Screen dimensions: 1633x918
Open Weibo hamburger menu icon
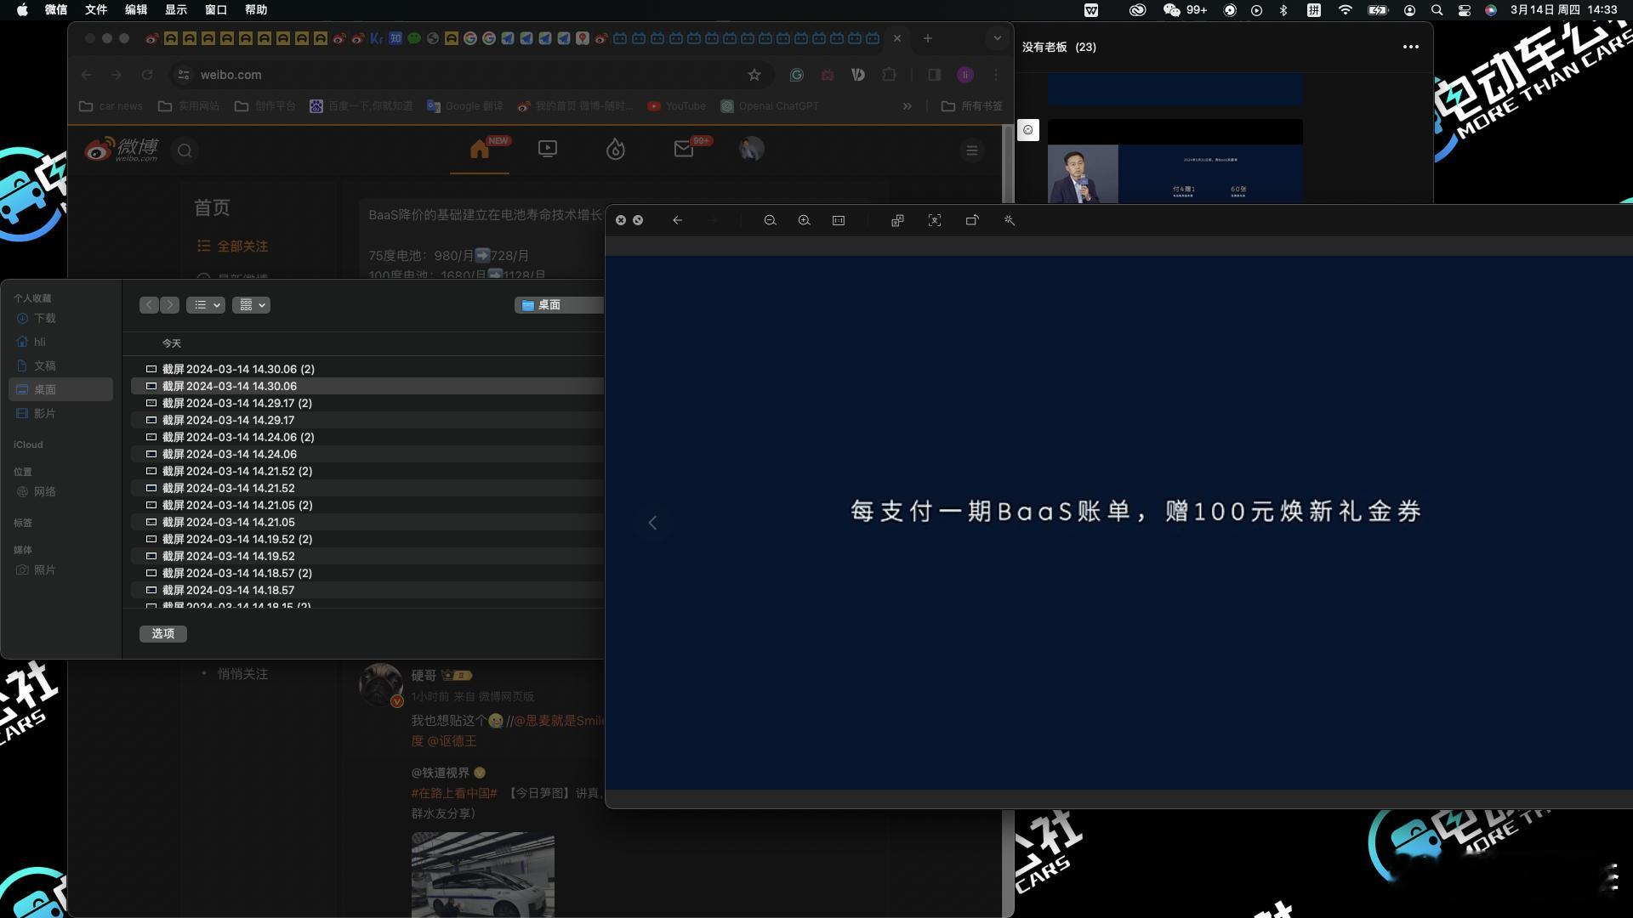click(x=972, y=150)
